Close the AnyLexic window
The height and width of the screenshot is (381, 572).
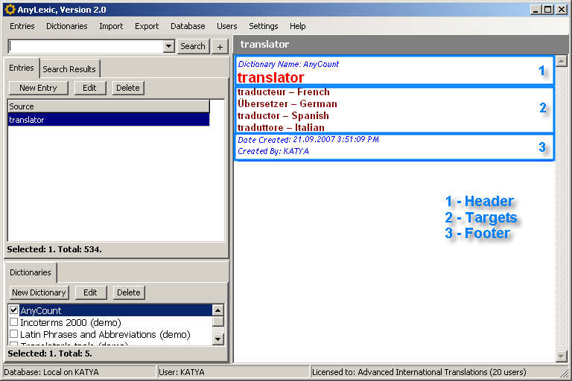point(561,10)
